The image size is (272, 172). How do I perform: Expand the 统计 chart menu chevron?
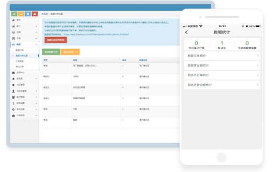tap(36, 26)
